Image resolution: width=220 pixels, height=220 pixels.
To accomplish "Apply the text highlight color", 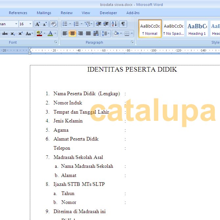I will 39,33.
